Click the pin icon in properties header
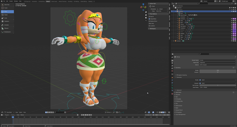Image resolution: width=237 pixels, height=127 pixels. point(235,57)
